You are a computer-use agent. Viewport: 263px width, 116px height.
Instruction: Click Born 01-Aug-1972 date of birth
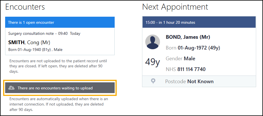point(193,48)
